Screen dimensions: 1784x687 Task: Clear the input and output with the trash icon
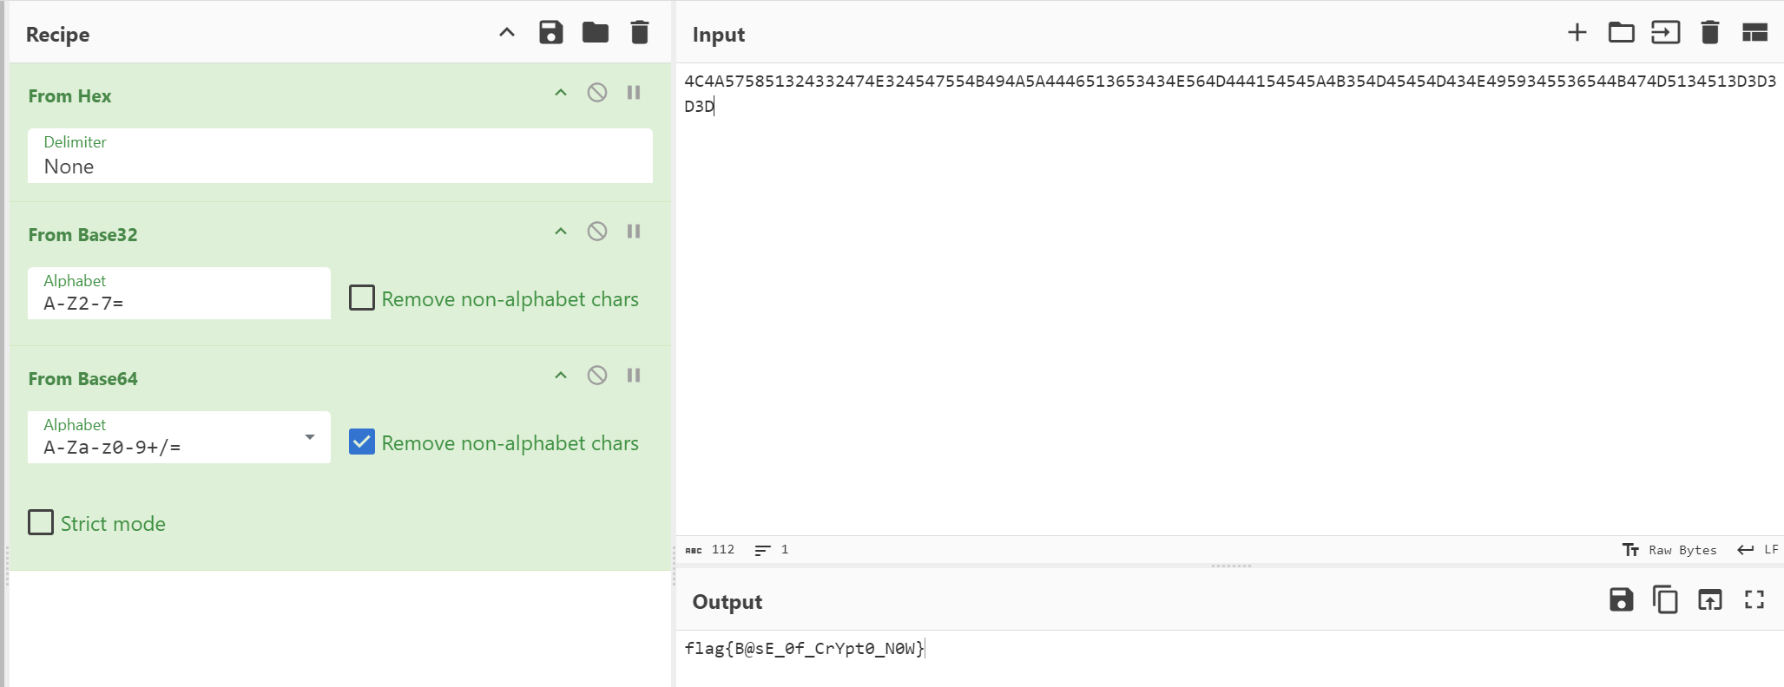(1709, 33)
